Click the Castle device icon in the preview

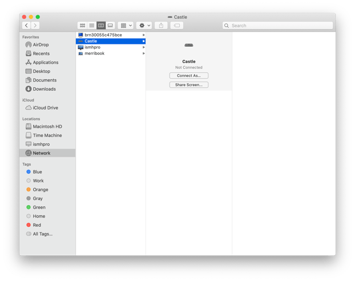189,45
